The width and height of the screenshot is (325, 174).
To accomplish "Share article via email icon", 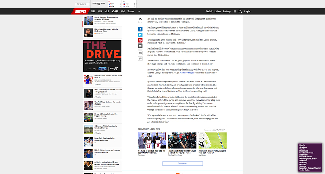I will click(x=140, y=46).
